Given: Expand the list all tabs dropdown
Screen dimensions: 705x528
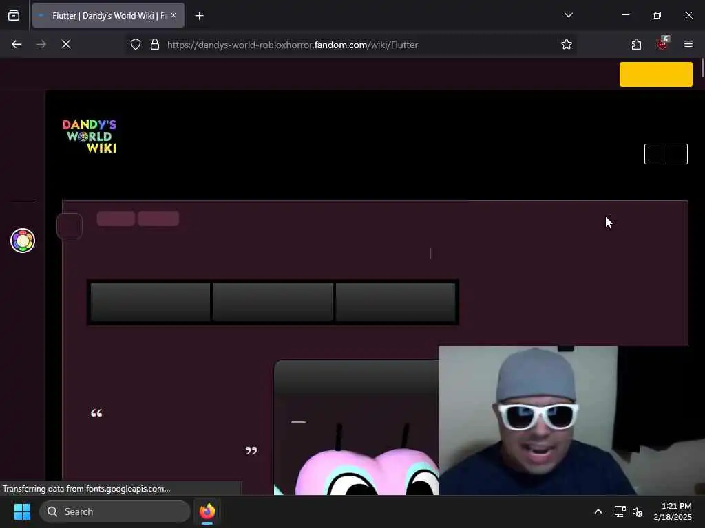Looking at the screenshot, I should pos(568,15).
